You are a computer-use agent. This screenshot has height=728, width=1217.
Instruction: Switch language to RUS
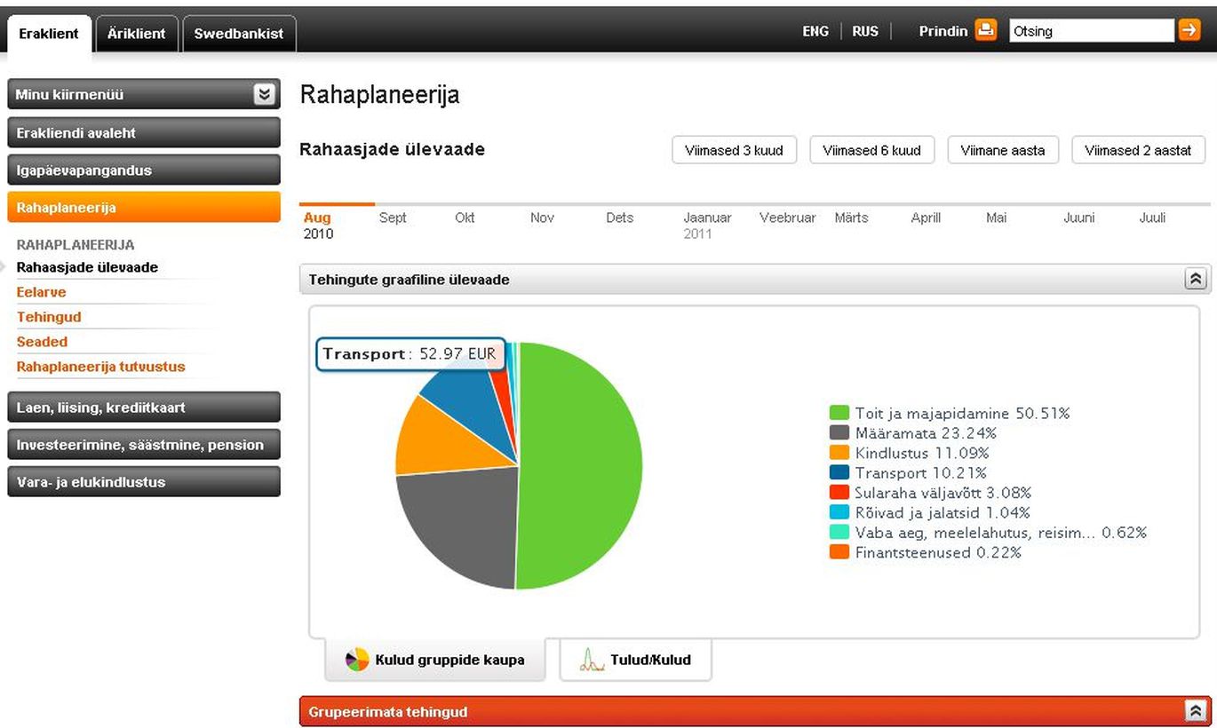(865, 31)
